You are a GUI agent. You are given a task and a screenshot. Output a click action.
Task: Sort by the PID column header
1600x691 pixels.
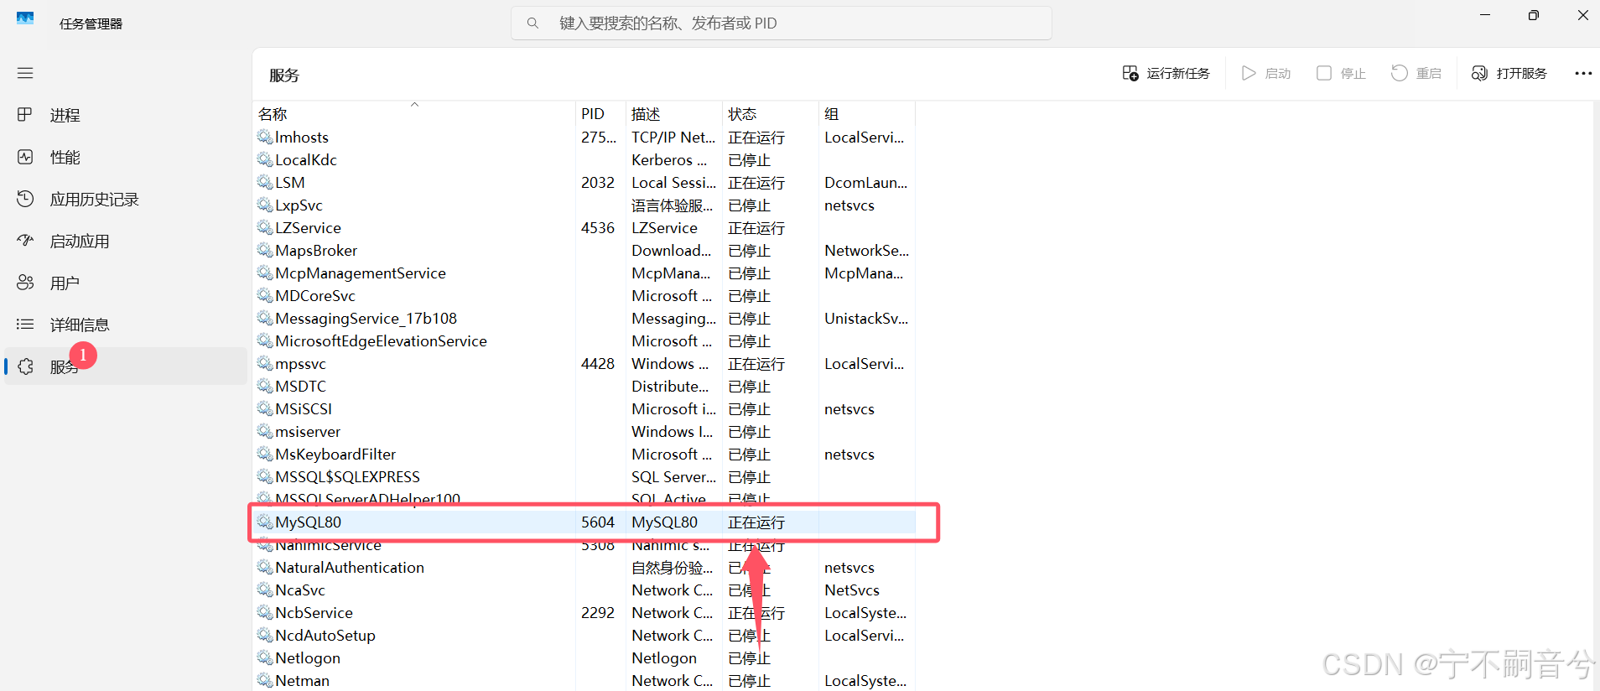pos(600,113)
